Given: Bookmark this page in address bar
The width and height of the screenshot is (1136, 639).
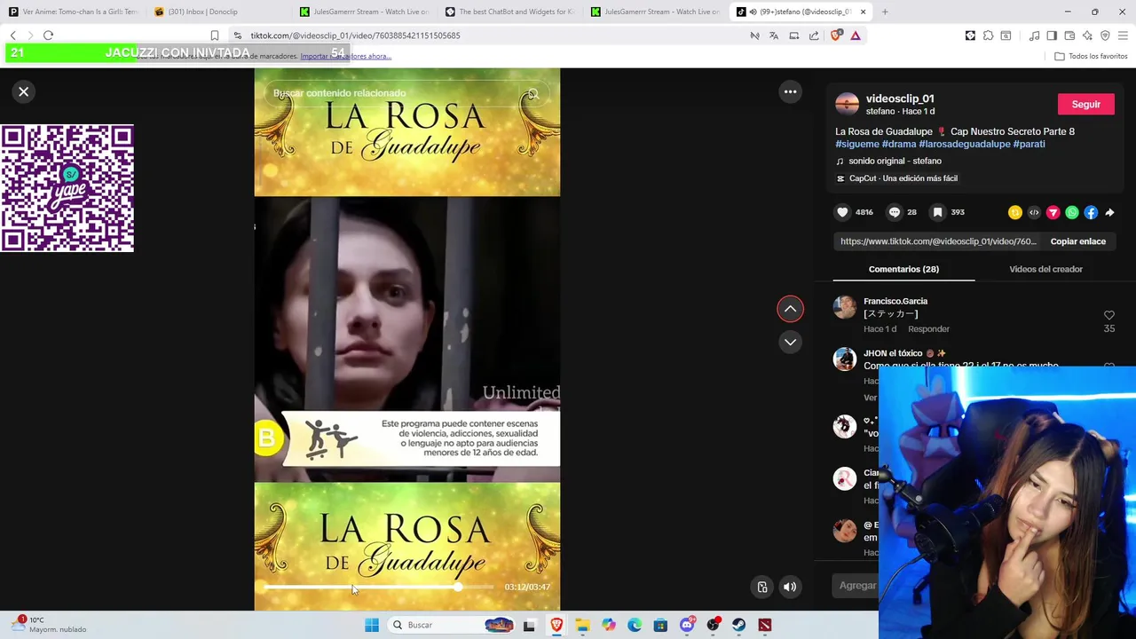Looking at the screenshot, I should [x=214, y=35].
